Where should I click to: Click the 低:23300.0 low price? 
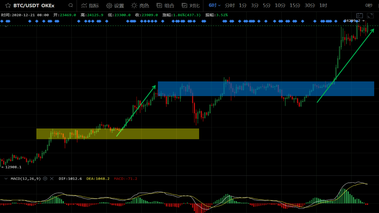coord(119,15)
